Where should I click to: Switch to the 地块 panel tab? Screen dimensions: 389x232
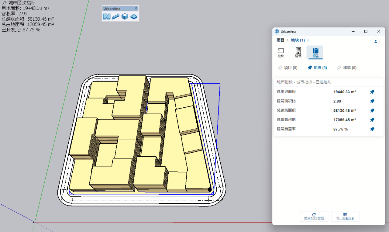281,53
